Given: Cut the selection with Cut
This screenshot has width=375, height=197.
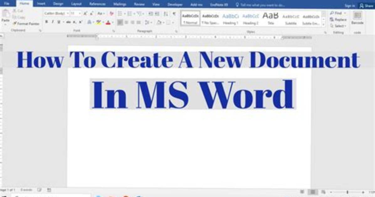Looking at the screenshot, I should (x=18, y=11).
